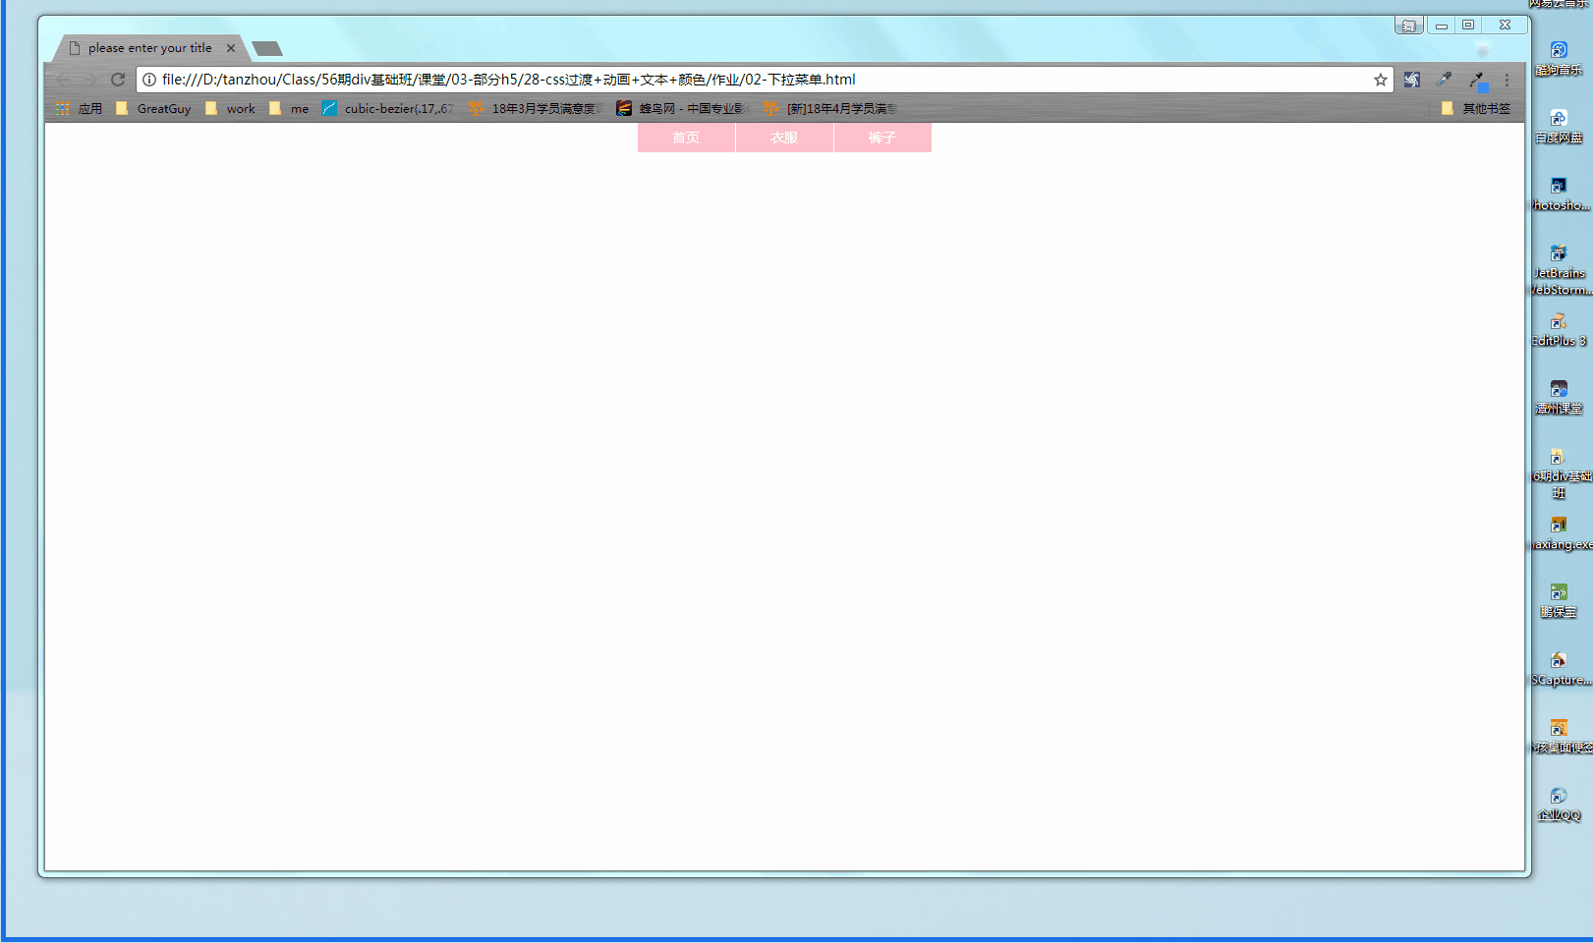Open Chrome's three-dot menu

pyautogui.click(x=1507, y=80)
